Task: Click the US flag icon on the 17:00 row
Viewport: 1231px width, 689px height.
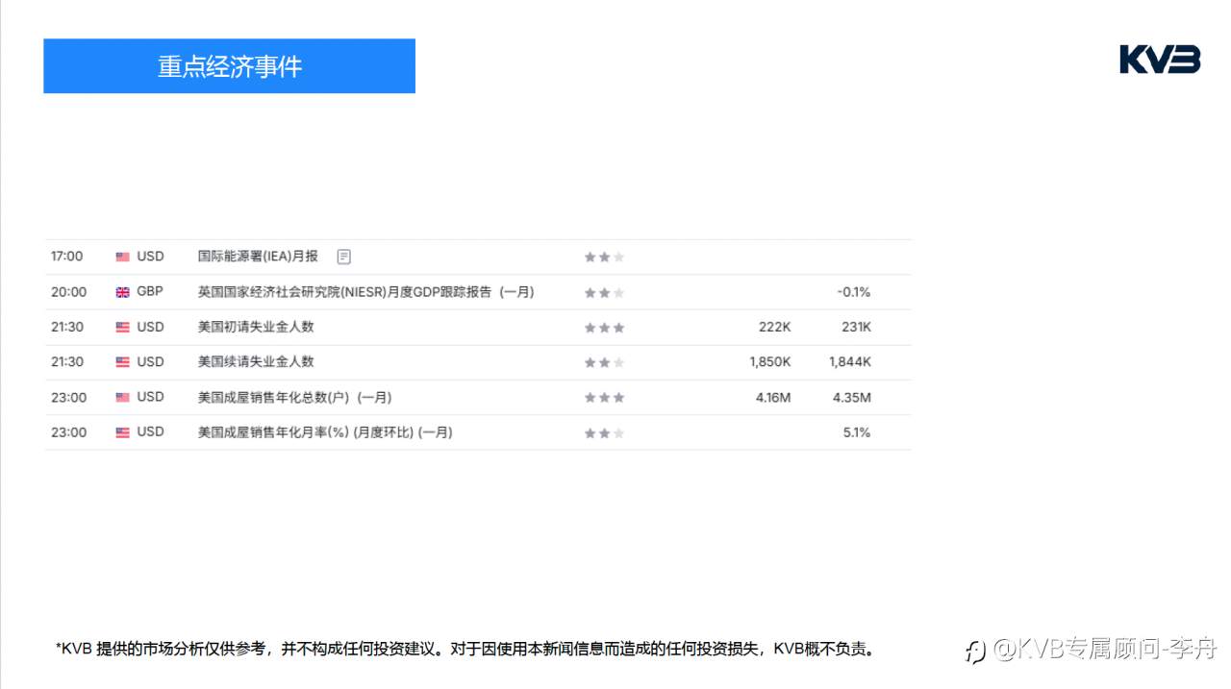Action: click(121, 256)
